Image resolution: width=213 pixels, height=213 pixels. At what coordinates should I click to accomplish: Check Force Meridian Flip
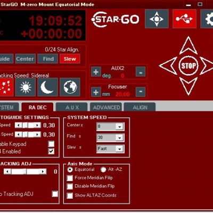pos(70,178)
